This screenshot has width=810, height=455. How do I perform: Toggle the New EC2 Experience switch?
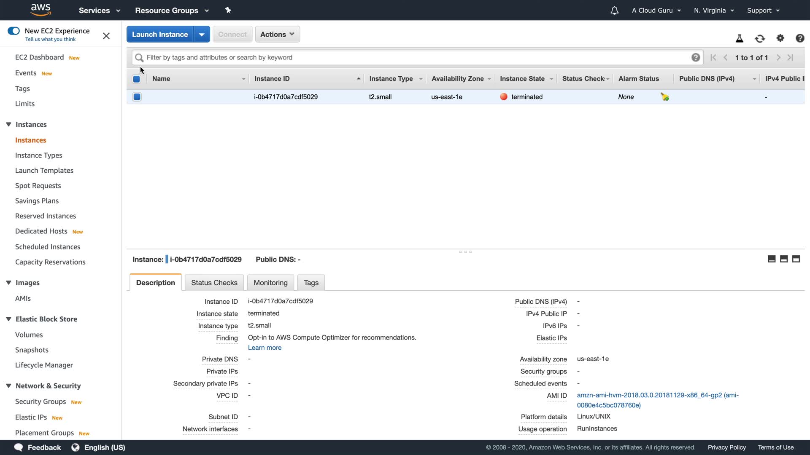(x=14, y=31)
